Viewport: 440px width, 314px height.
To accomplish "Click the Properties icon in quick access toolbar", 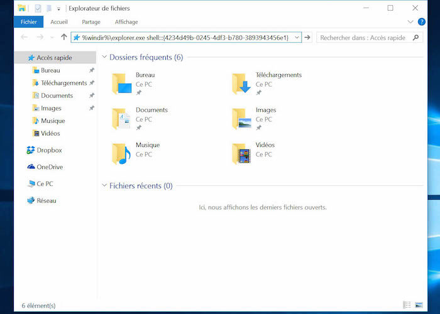I will (x=38, y=8).
